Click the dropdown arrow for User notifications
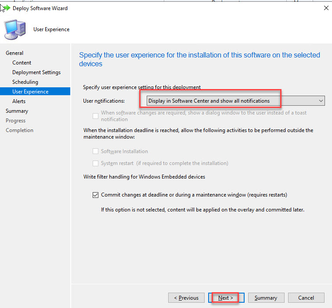The image size is (332, 308). tap(320, 101)
